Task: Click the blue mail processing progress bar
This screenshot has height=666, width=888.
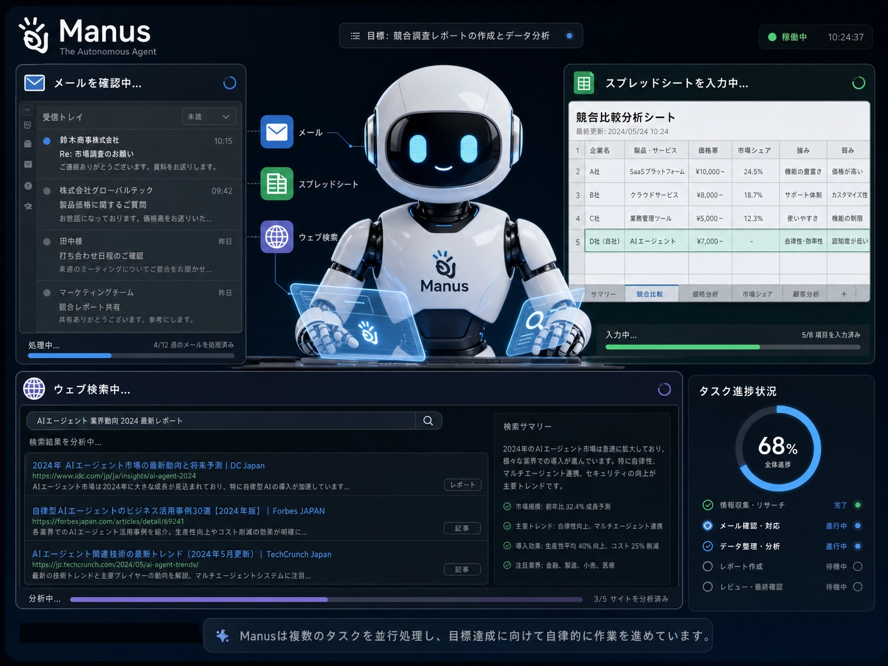Action: coord(131,356)
